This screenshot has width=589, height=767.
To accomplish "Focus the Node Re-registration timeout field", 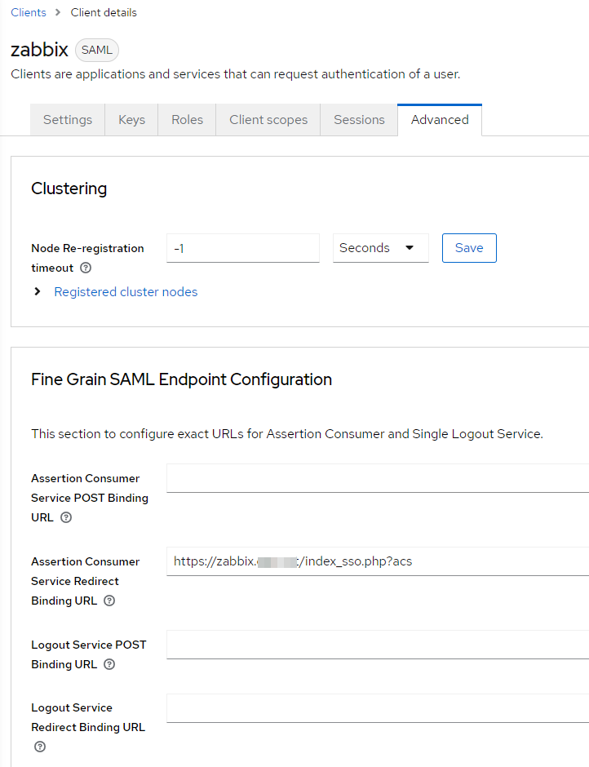I will pyautogui.click(x=242, y=248).
